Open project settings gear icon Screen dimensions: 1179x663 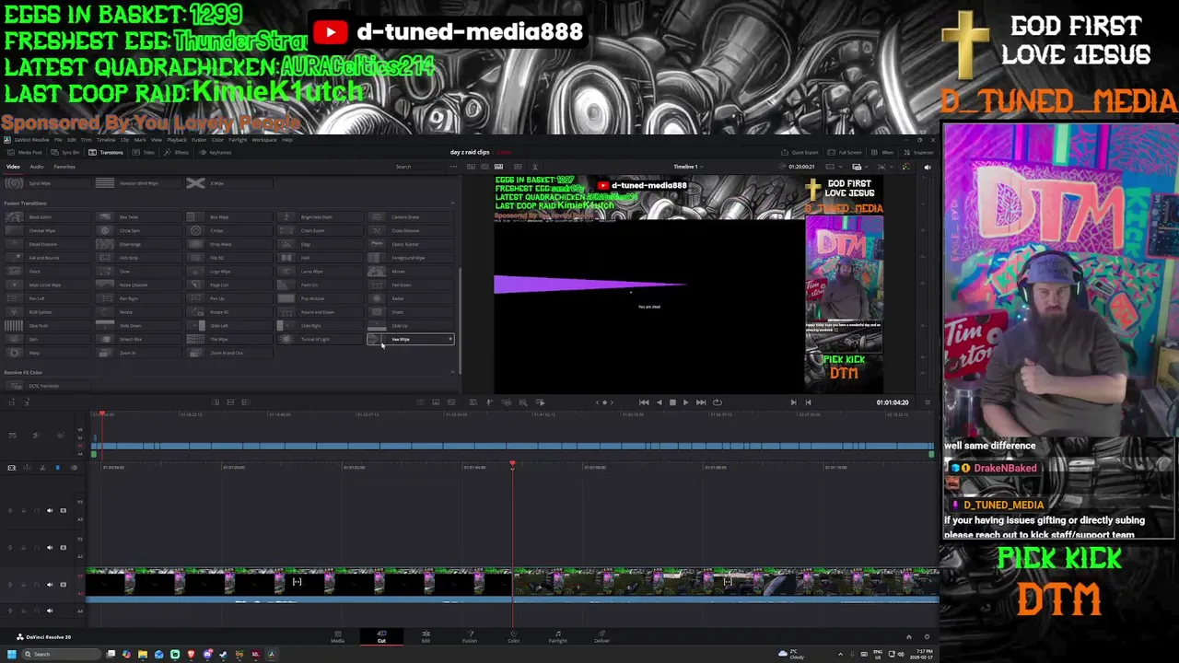[927, 636]
